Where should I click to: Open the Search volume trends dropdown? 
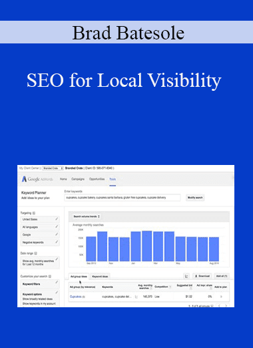coord(87,216)
